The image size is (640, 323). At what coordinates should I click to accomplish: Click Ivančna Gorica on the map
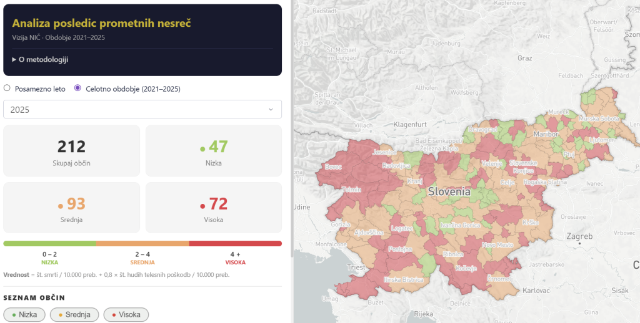tap(460, 225)
